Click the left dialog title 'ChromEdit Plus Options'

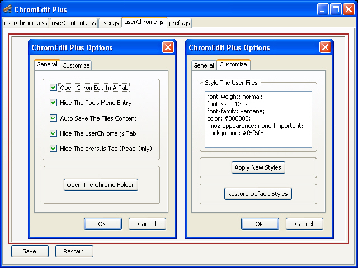[x=72, y=47]
